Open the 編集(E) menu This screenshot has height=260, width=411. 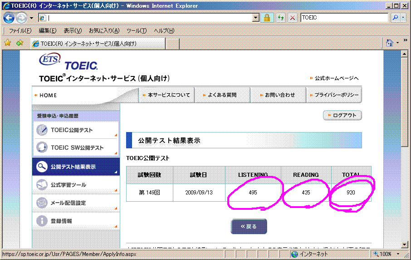tap(48, 31)
